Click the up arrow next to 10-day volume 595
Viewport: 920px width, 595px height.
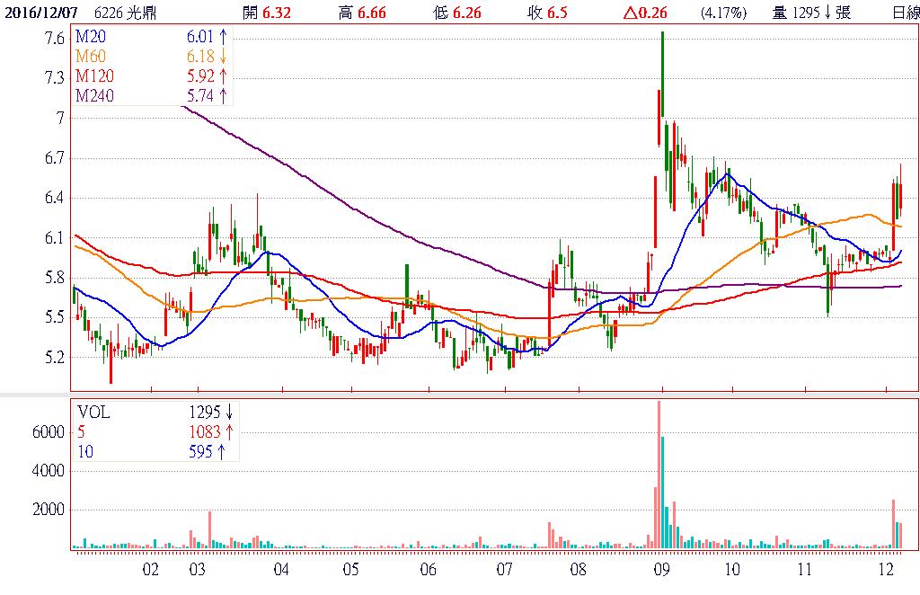[222, 451]
